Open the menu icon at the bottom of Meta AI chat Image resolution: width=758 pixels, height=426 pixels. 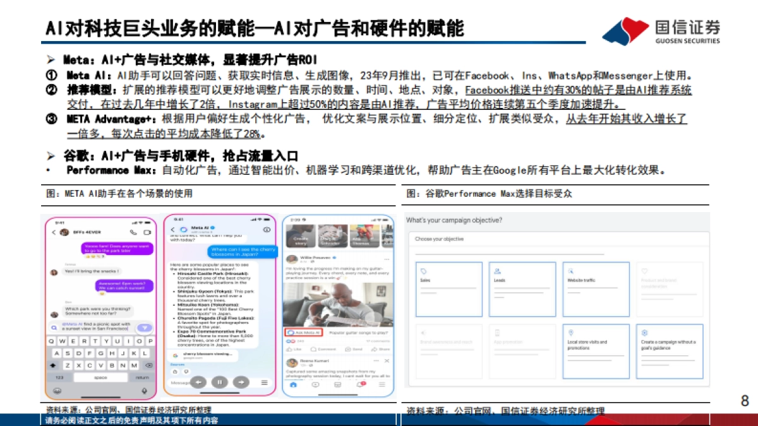click(x=263, y=382)
